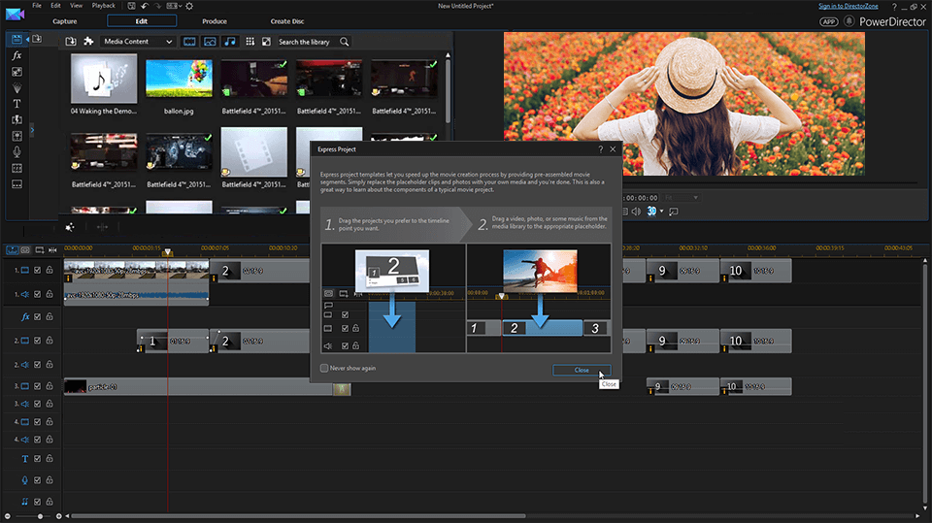932x523 pixels.
Task: Click the timeline zoom out minus button
Action: [x=7, y=516]
